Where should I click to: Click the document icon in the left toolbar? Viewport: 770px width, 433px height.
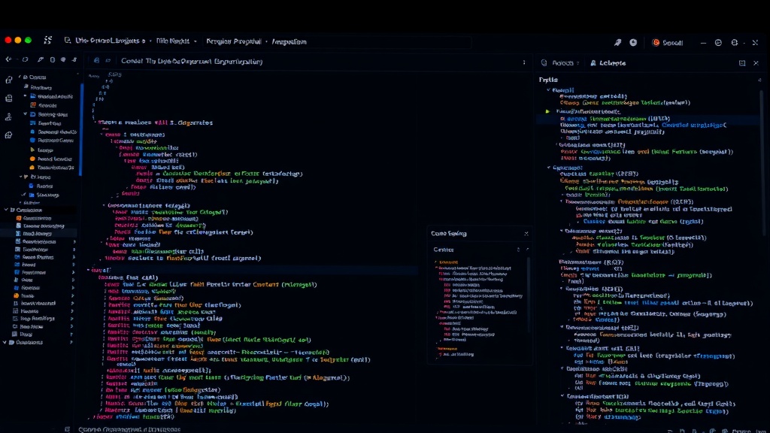(53, 59)
